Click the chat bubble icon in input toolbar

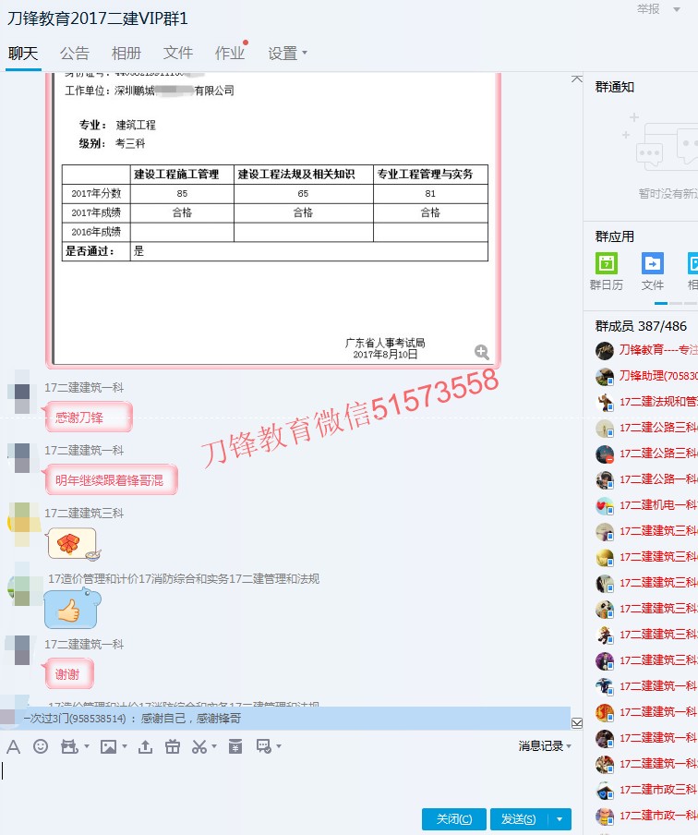pos(264,746)
